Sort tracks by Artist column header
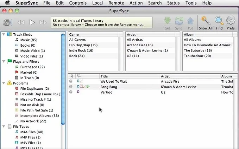Image resolution: width=239 pixels, height=149 pixels. tap(190, 76)
